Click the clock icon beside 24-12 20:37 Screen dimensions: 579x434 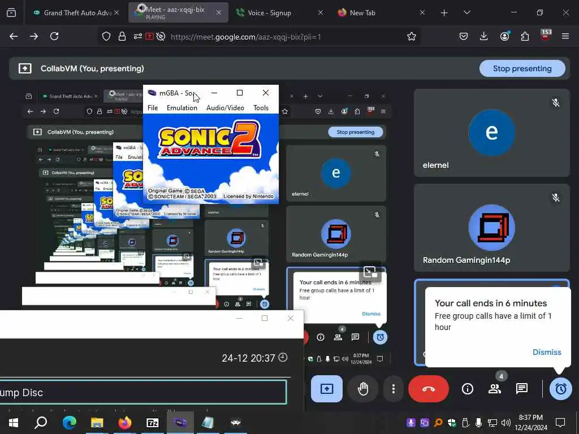point(283,357)
